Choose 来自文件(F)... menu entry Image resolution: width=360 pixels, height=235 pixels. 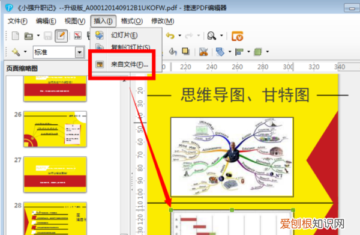click(126, 64)
